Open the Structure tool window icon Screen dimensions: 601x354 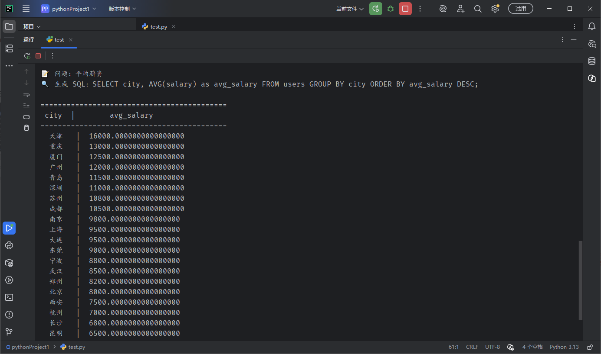(9, 48)
